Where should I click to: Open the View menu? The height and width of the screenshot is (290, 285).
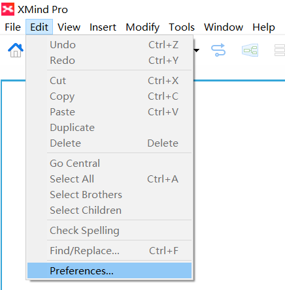point(69,27)
